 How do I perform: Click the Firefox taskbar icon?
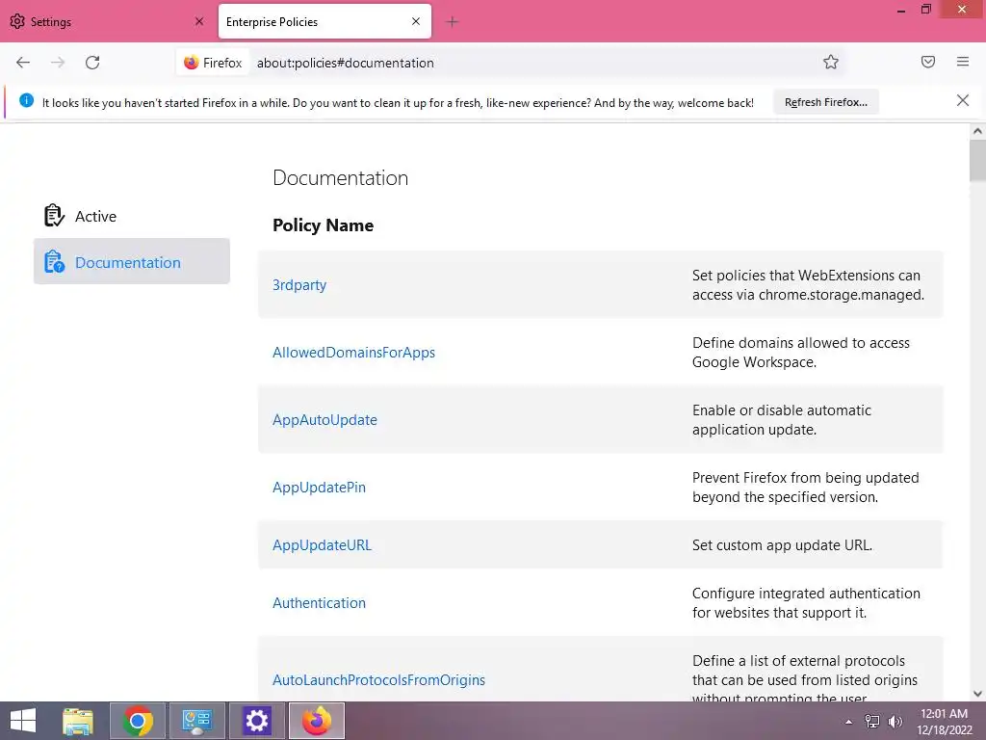point(316,721)
